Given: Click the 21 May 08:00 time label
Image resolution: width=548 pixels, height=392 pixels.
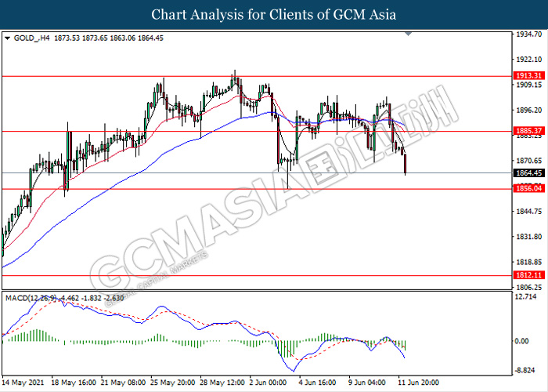Looking at the screenshot, I should pos(124,383).
